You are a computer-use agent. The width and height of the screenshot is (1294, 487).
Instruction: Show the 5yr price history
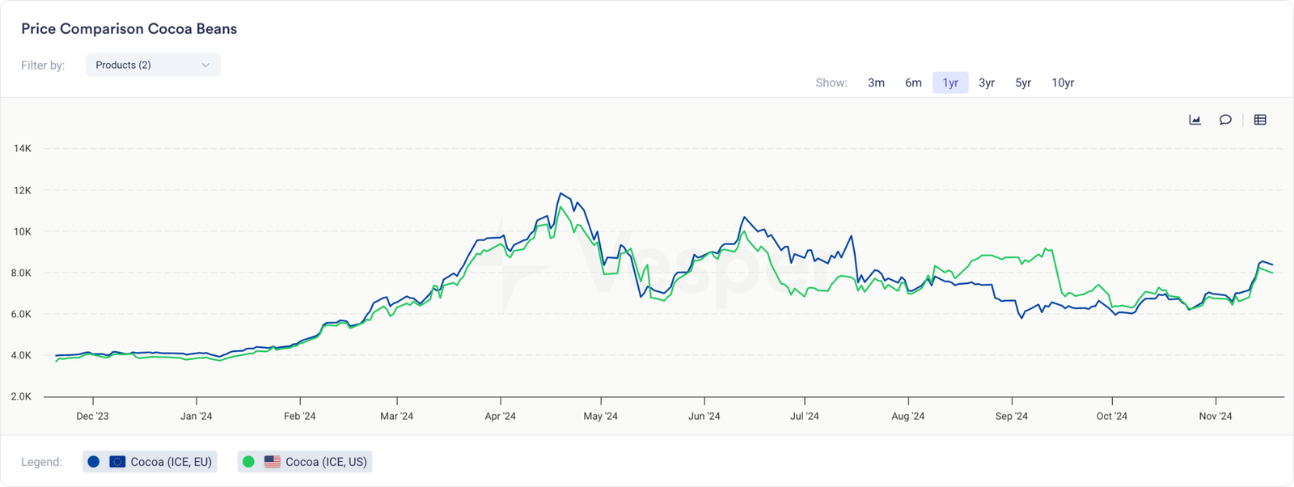tap(1023, 83)
